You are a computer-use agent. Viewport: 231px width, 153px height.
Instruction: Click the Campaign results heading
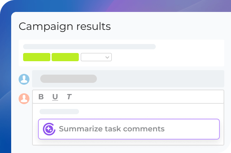click(64, 26)
